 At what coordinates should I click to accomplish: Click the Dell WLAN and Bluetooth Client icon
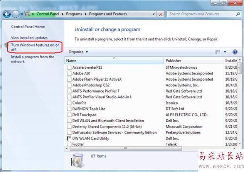point(69,121)
